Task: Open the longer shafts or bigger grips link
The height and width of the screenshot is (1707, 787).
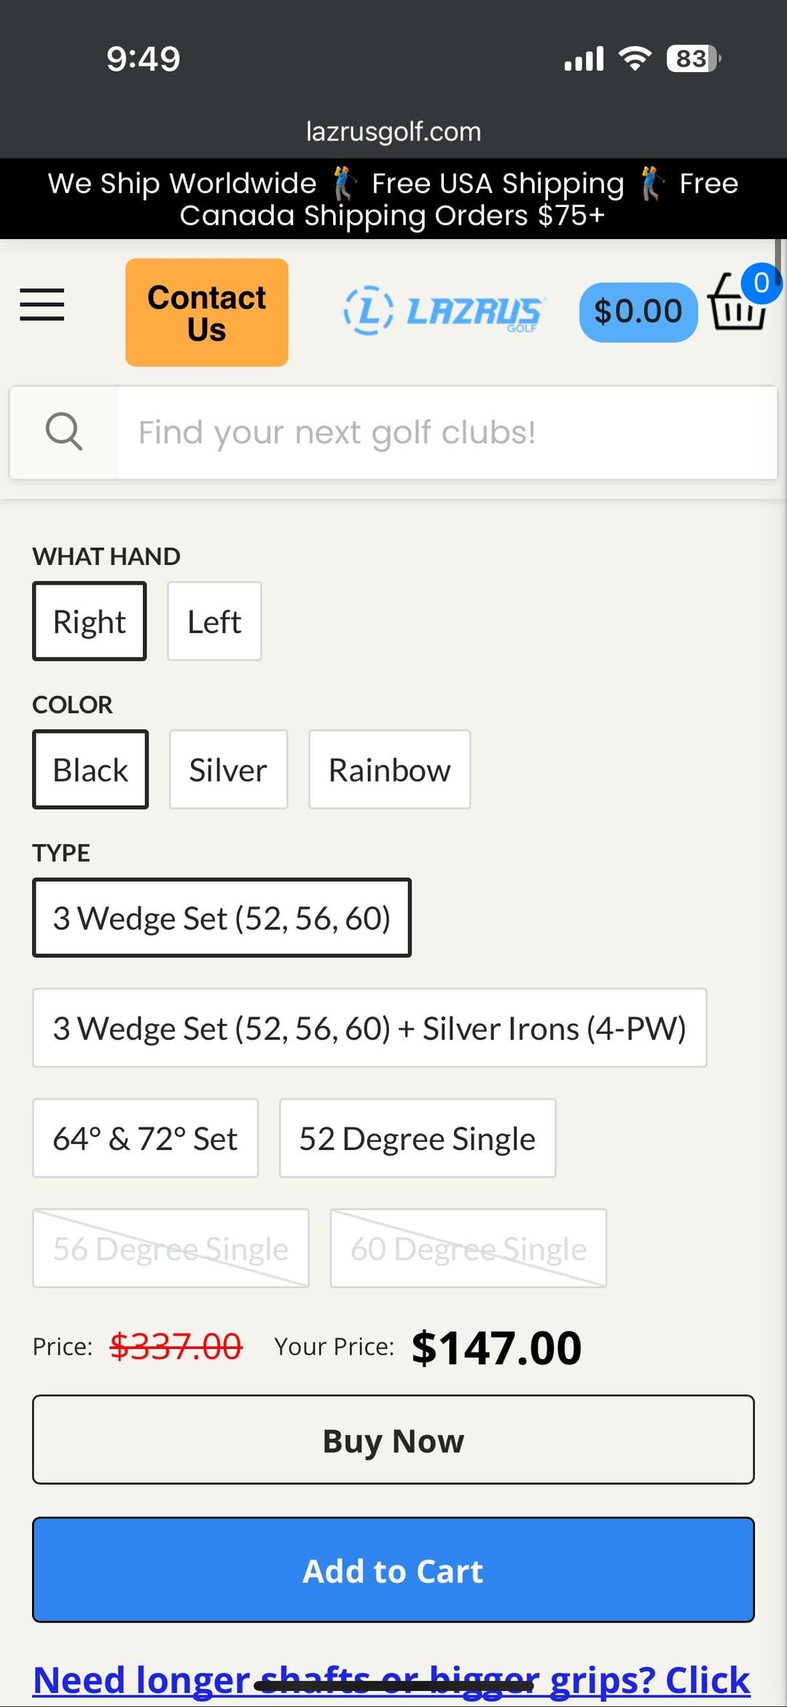Action: tap(391, 1681)
